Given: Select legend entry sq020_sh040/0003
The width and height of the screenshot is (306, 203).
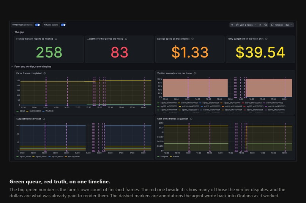Looking at the screenshot, I should tap(277, 106).
